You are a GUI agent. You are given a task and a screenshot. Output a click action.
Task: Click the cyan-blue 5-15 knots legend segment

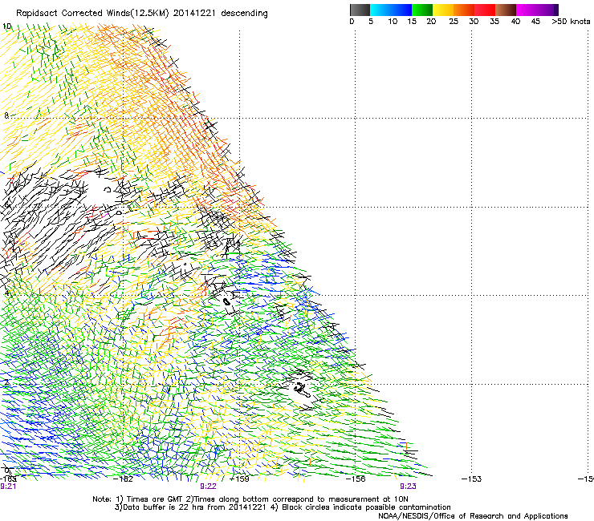[391, 10]
